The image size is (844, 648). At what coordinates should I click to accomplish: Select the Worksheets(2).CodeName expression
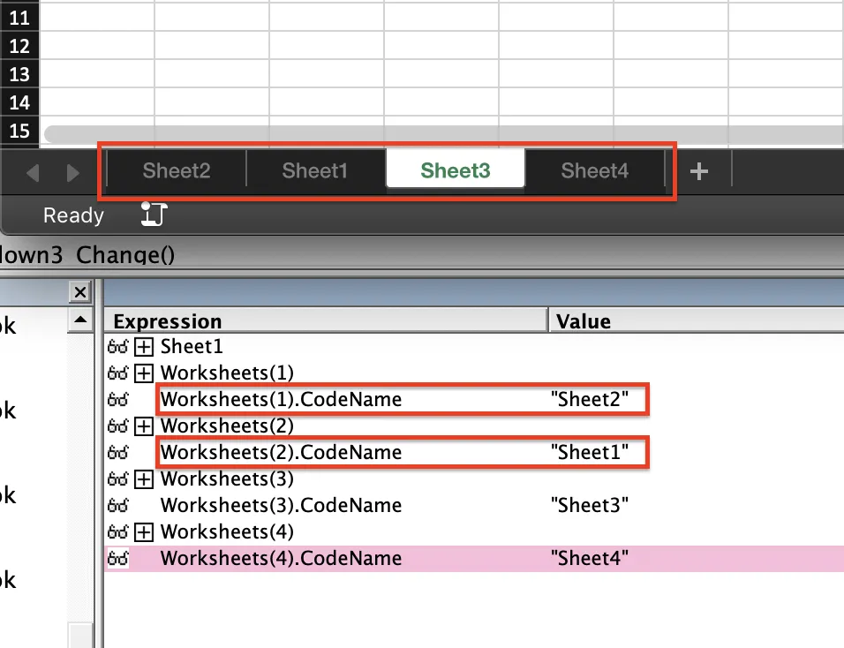click(281, 452)
